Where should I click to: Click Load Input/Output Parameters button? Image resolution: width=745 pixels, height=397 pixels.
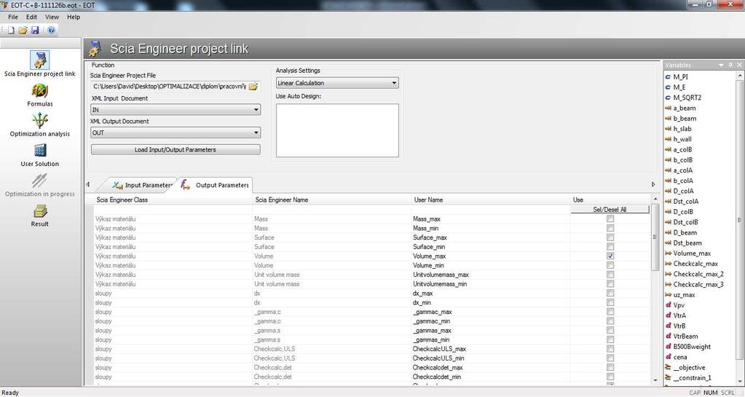[x=176, y=150]
